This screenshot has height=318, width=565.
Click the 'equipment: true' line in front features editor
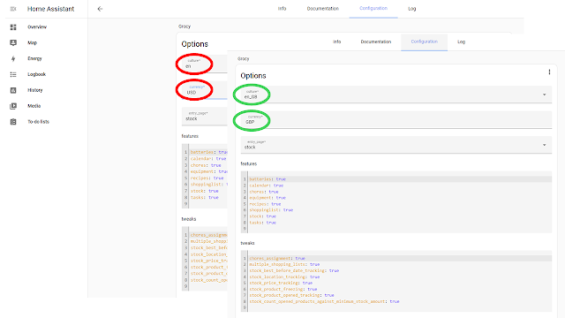click(x=267, y=198)
